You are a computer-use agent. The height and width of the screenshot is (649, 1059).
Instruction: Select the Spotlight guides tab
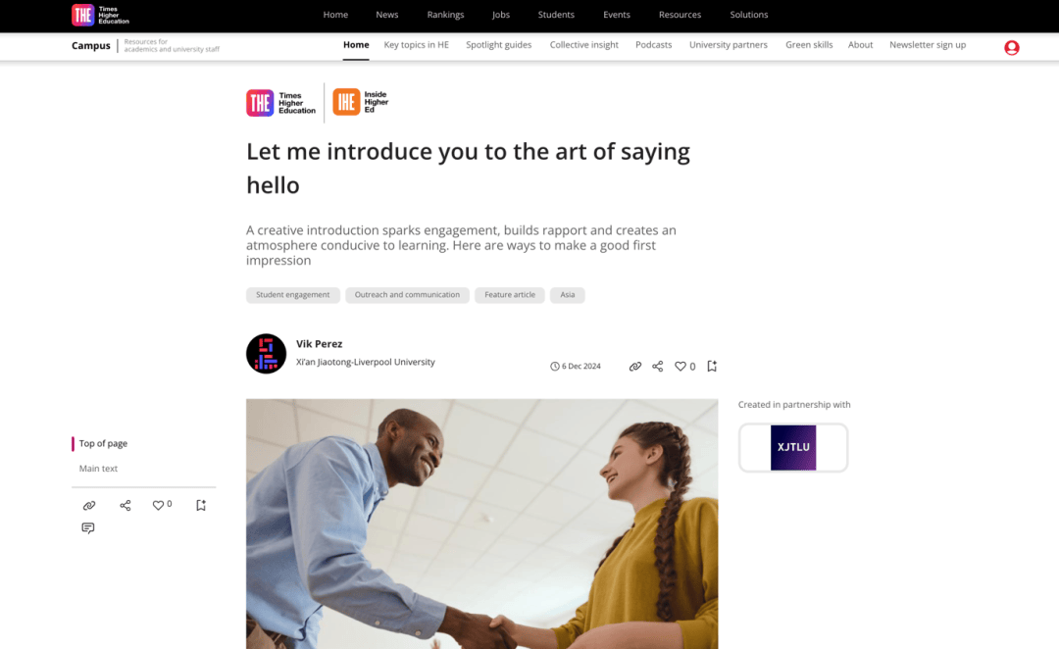coord(498,45)
